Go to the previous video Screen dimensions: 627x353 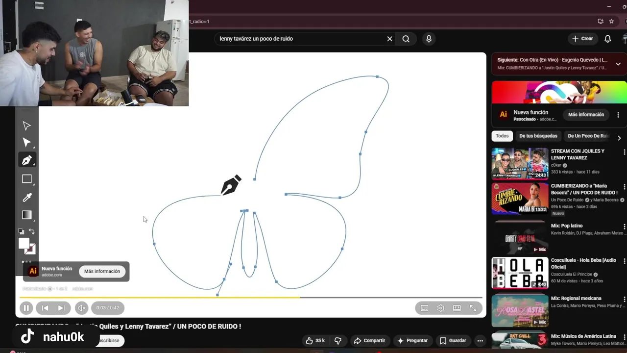click(45, 308)
